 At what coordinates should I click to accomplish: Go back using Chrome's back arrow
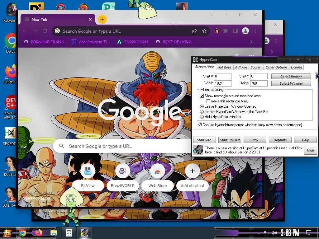click(x=25, y=31)
